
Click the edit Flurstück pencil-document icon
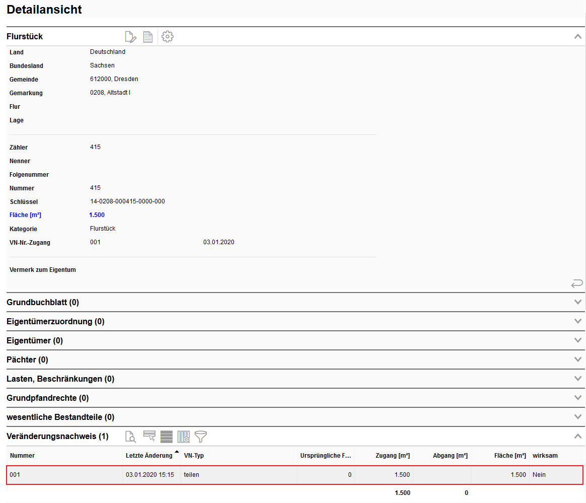[x=130, y=37]
